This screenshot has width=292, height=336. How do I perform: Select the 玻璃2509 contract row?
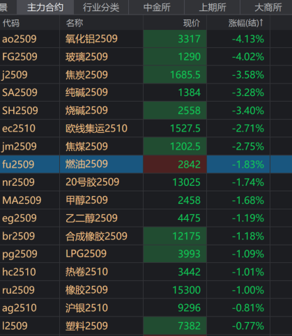tap(146, 57)
